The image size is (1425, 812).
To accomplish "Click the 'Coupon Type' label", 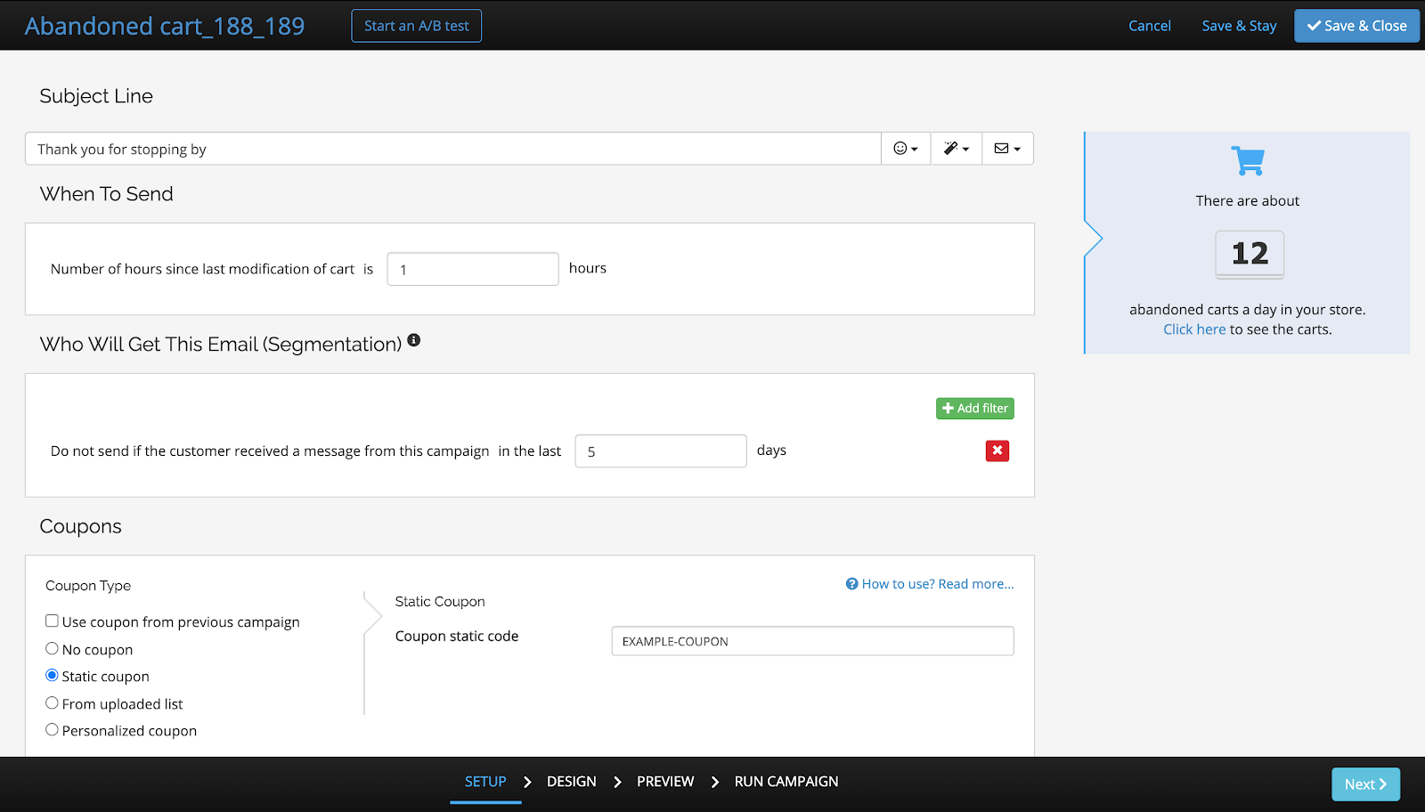I will (x=88, y=586).
